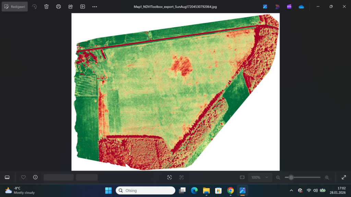Show file info with the info icon

coord(35,177)
